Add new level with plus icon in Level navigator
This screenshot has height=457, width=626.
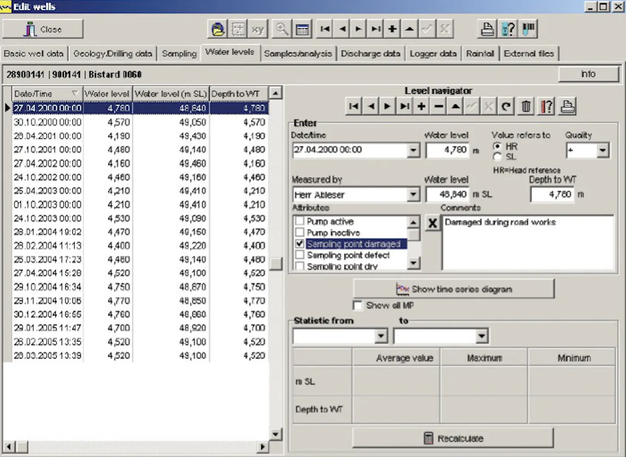tap(421, 107)
